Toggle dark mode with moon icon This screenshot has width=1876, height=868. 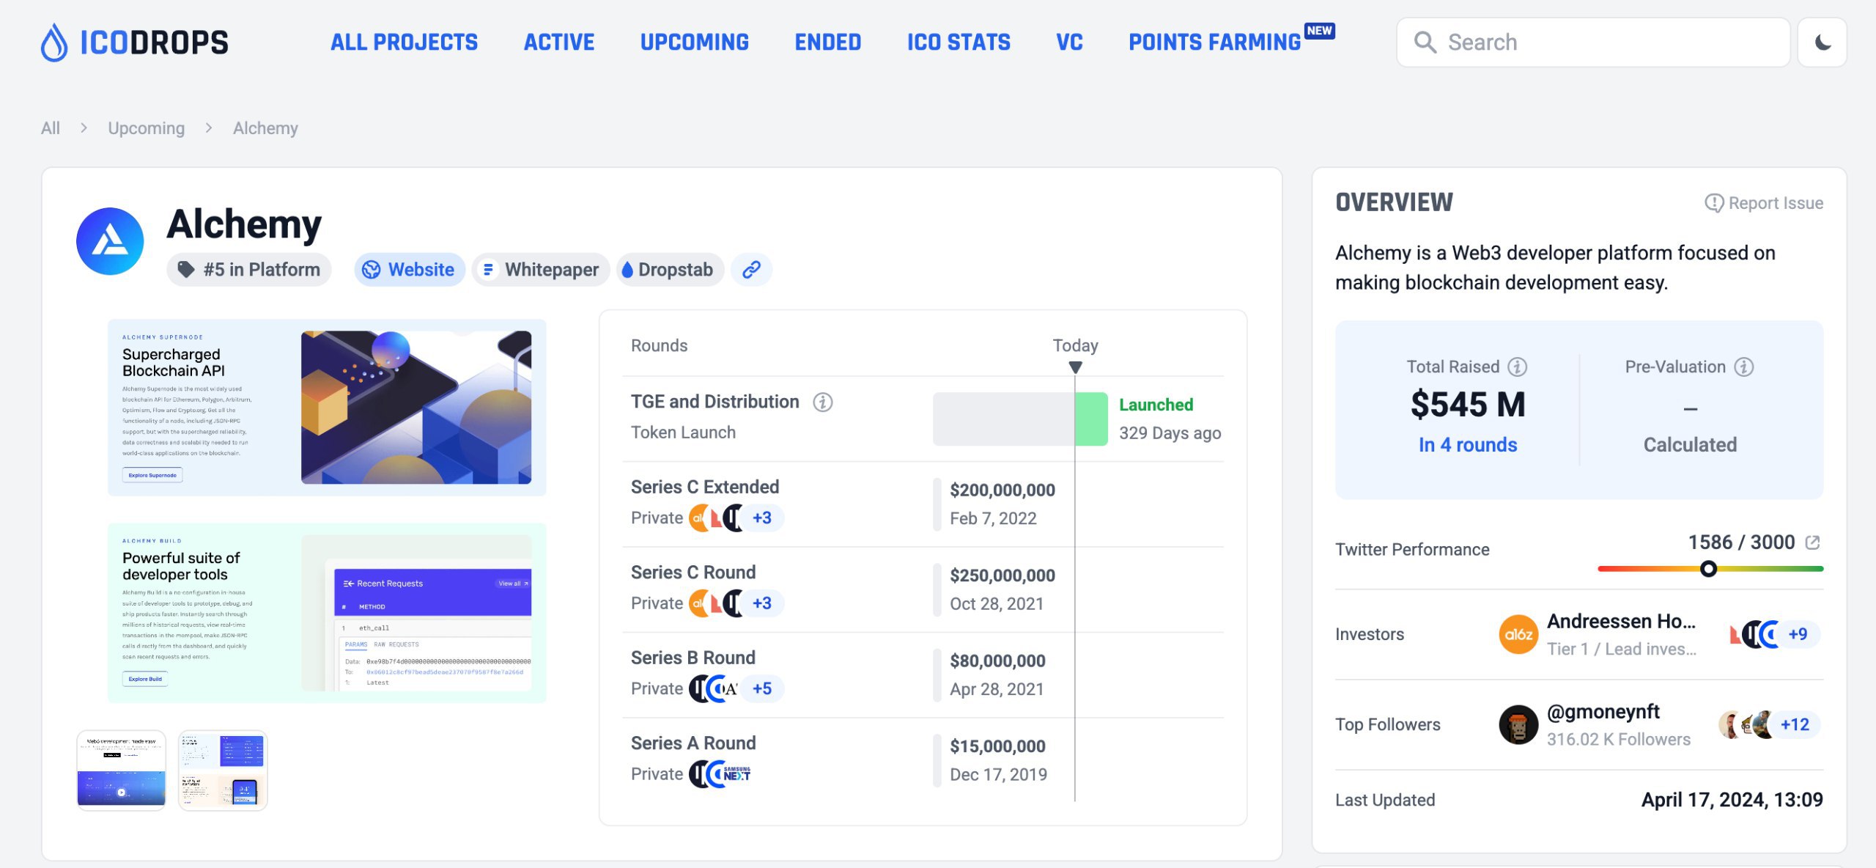[1822, 43]
